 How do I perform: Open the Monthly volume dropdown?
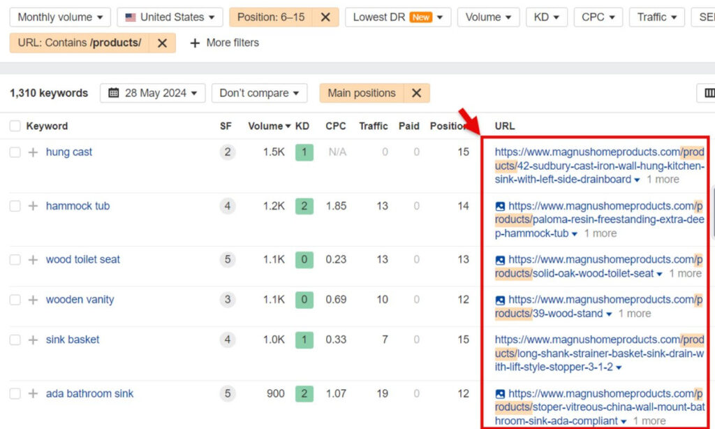coord(60,17)
